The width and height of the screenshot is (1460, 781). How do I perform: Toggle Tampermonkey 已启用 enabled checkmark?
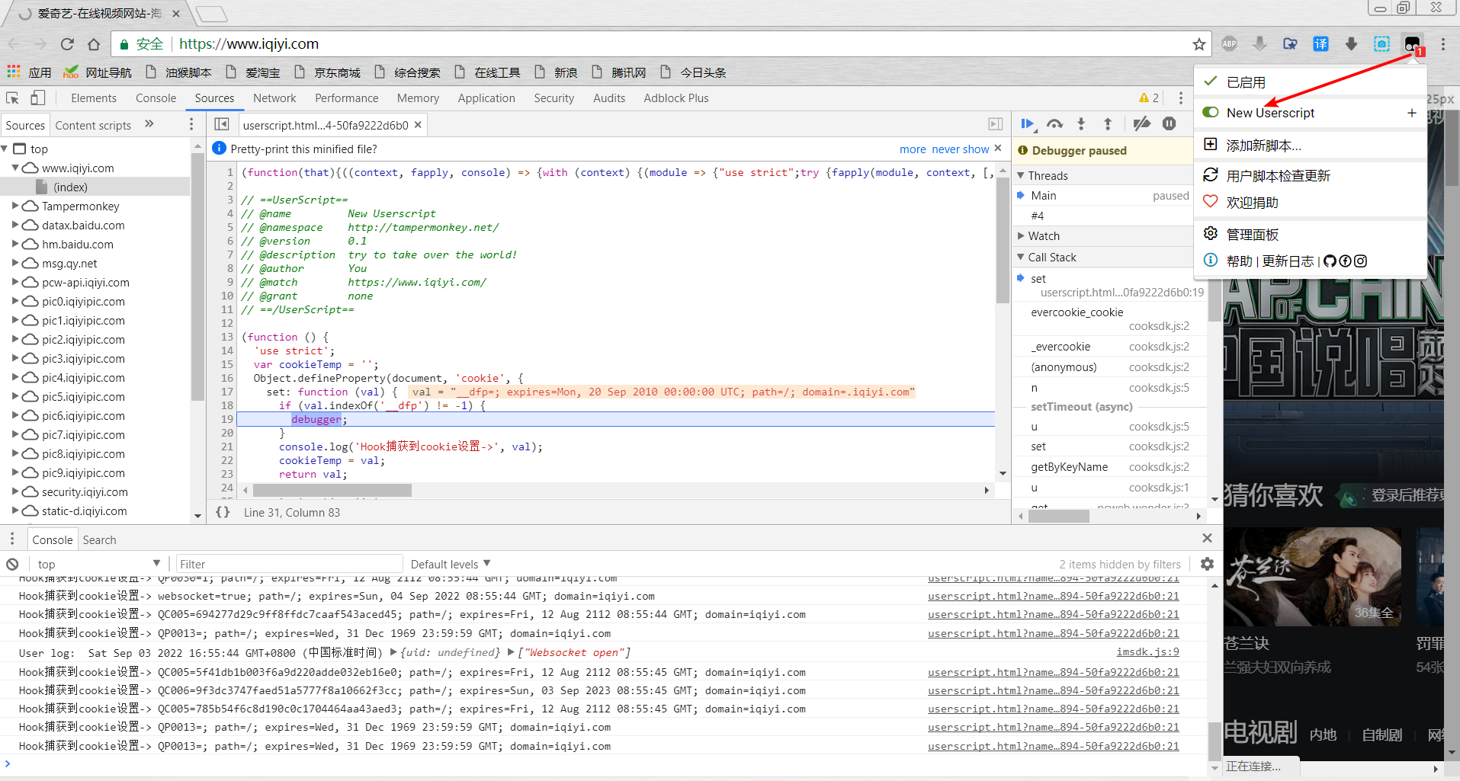[x=1211, y=82]
